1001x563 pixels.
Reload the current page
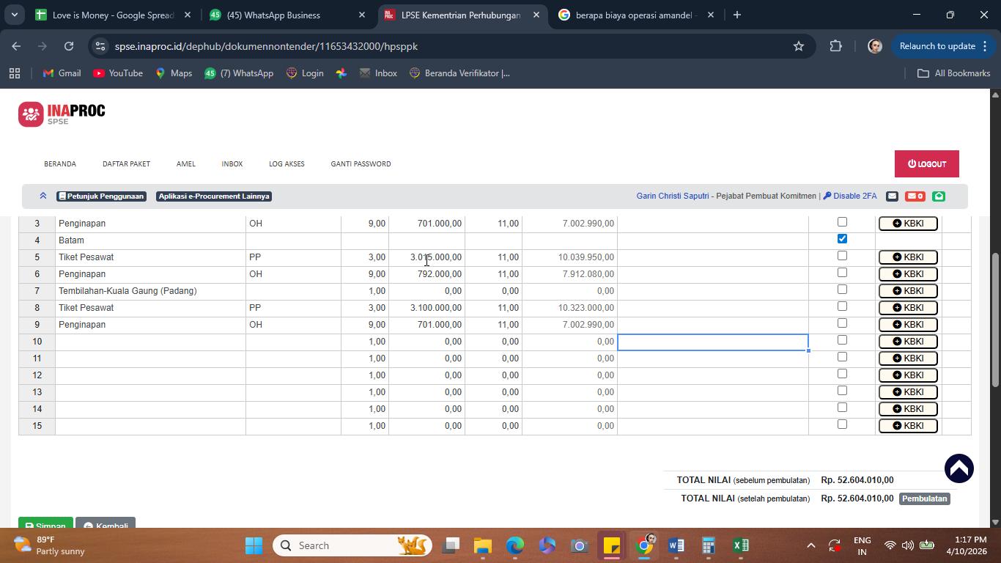point(69,46)
